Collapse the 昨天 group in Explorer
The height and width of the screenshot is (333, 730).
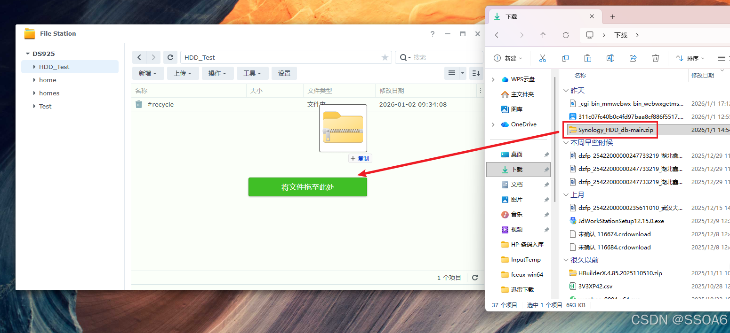(566, 90)
